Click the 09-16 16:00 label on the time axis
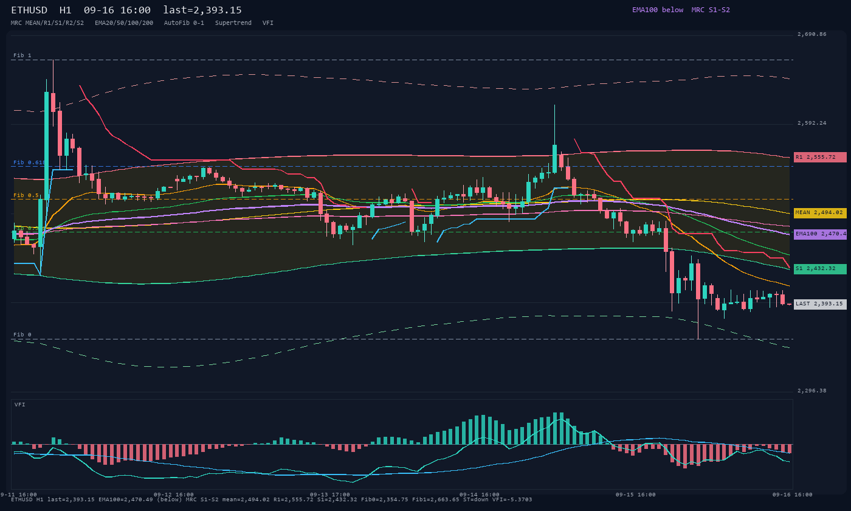The width and height of the screenshot is (851, 511). pyautogui.click(x=793, y=495)
